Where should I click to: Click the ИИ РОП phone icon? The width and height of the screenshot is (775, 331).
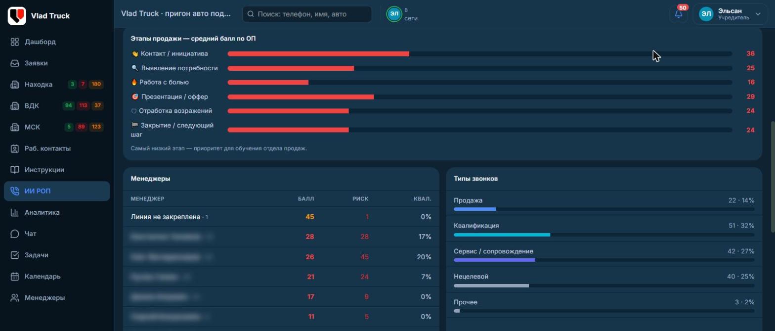[15, 191]
